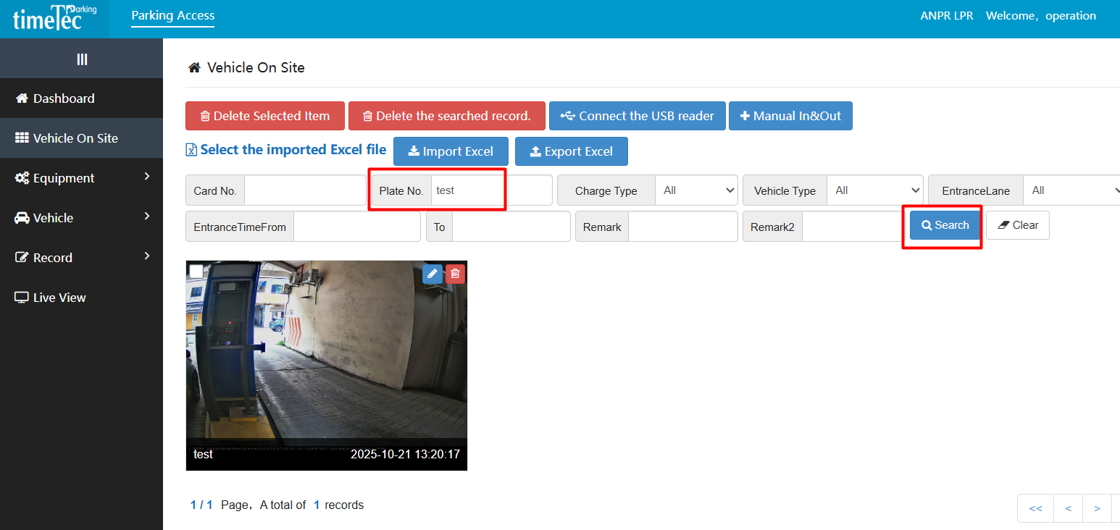The width and height of the screenshot is (1120, 530).
Task: Click the red trash icon on vehicle card
Action: click(x=455, y=273)
